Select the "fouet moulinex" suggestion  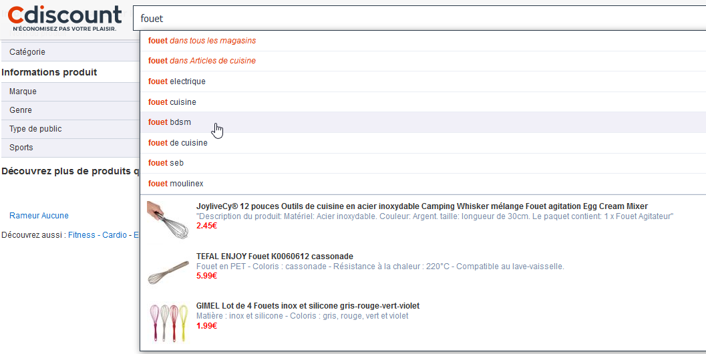[x=176, y=184]
